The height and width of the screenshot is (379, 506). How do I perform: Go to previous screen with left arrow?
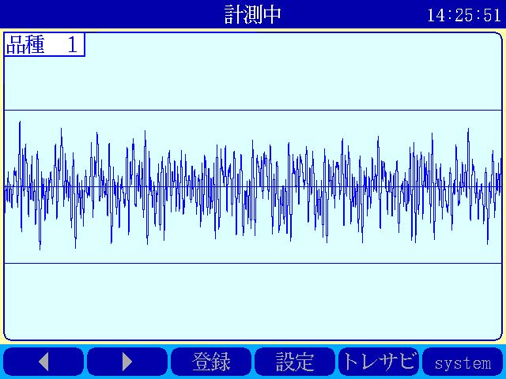[x=43, y=362]
